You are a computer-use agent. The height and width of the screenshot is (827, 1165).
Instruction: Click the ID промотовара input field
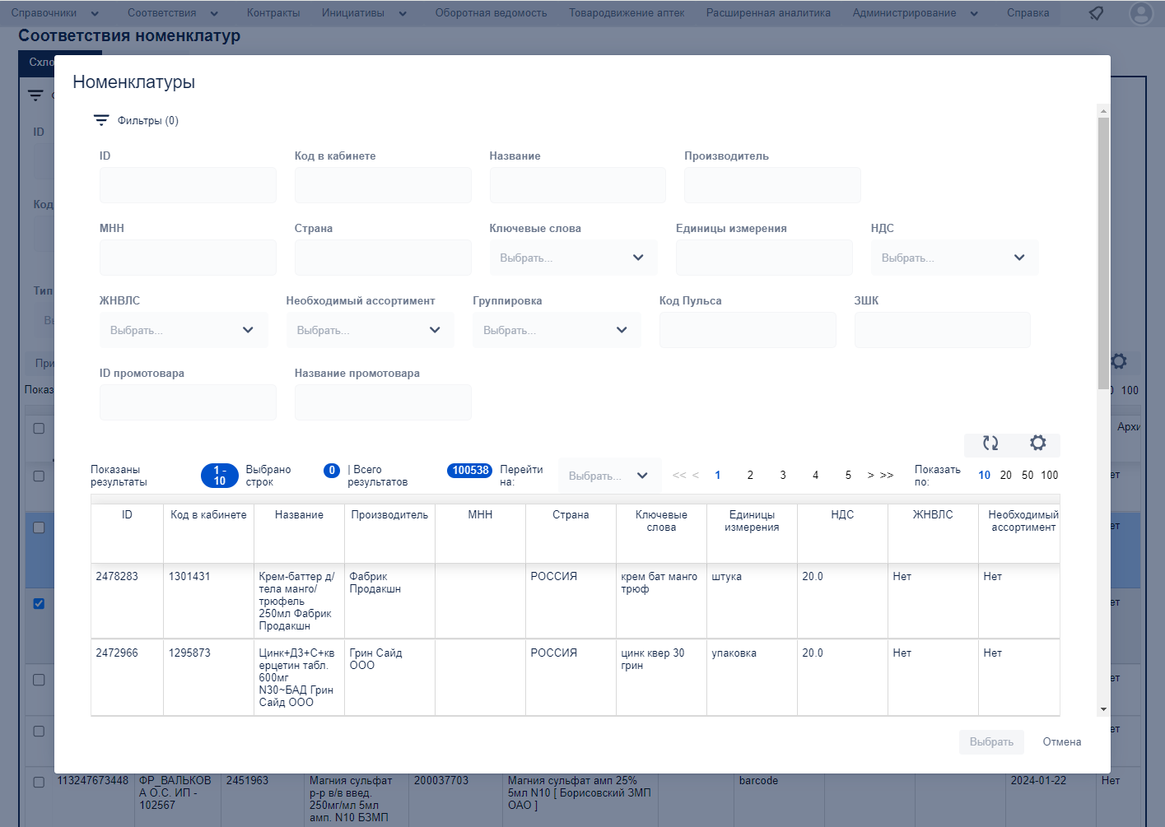188,402
